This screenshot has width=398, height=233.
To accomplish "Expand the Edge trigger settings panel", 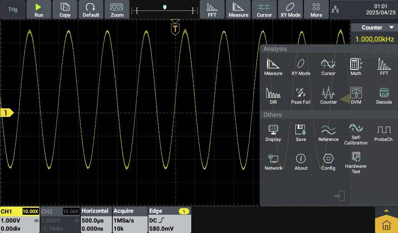I will point(169,219).
